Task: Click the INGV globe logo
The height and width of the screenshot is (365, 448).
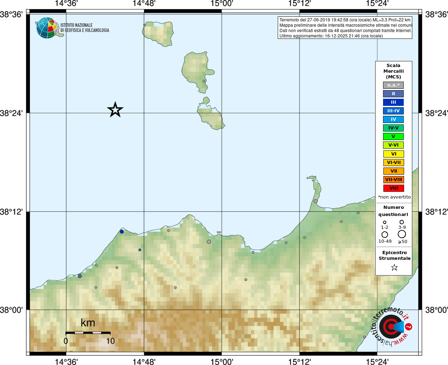Action: click(47, 28)
